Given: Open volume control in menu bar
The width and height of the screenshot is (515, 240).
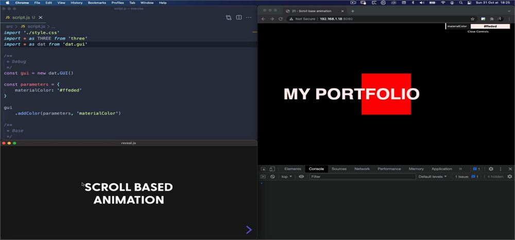Looking at the screenshot, I should pyautogui.click(x=422, y=3).
